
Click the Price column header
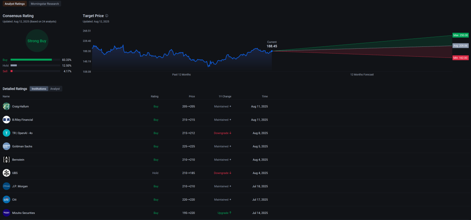192,96
